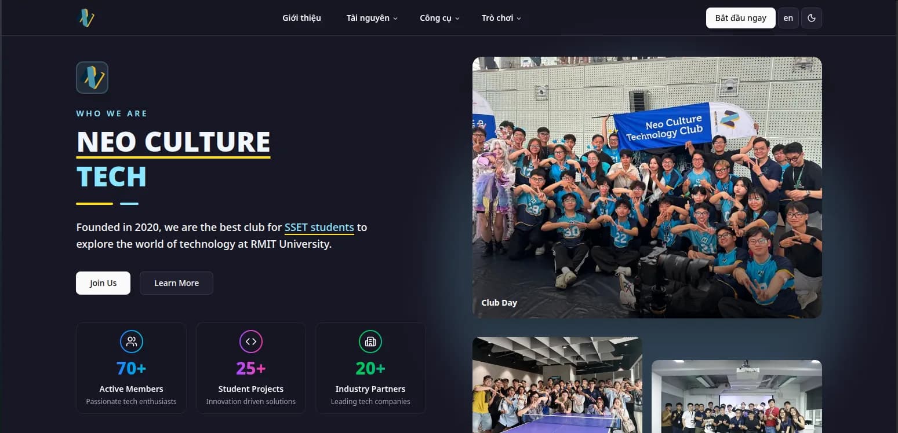898x433 pixels.
Task: Click the 'Join Us' button
Action: (103, 283)
